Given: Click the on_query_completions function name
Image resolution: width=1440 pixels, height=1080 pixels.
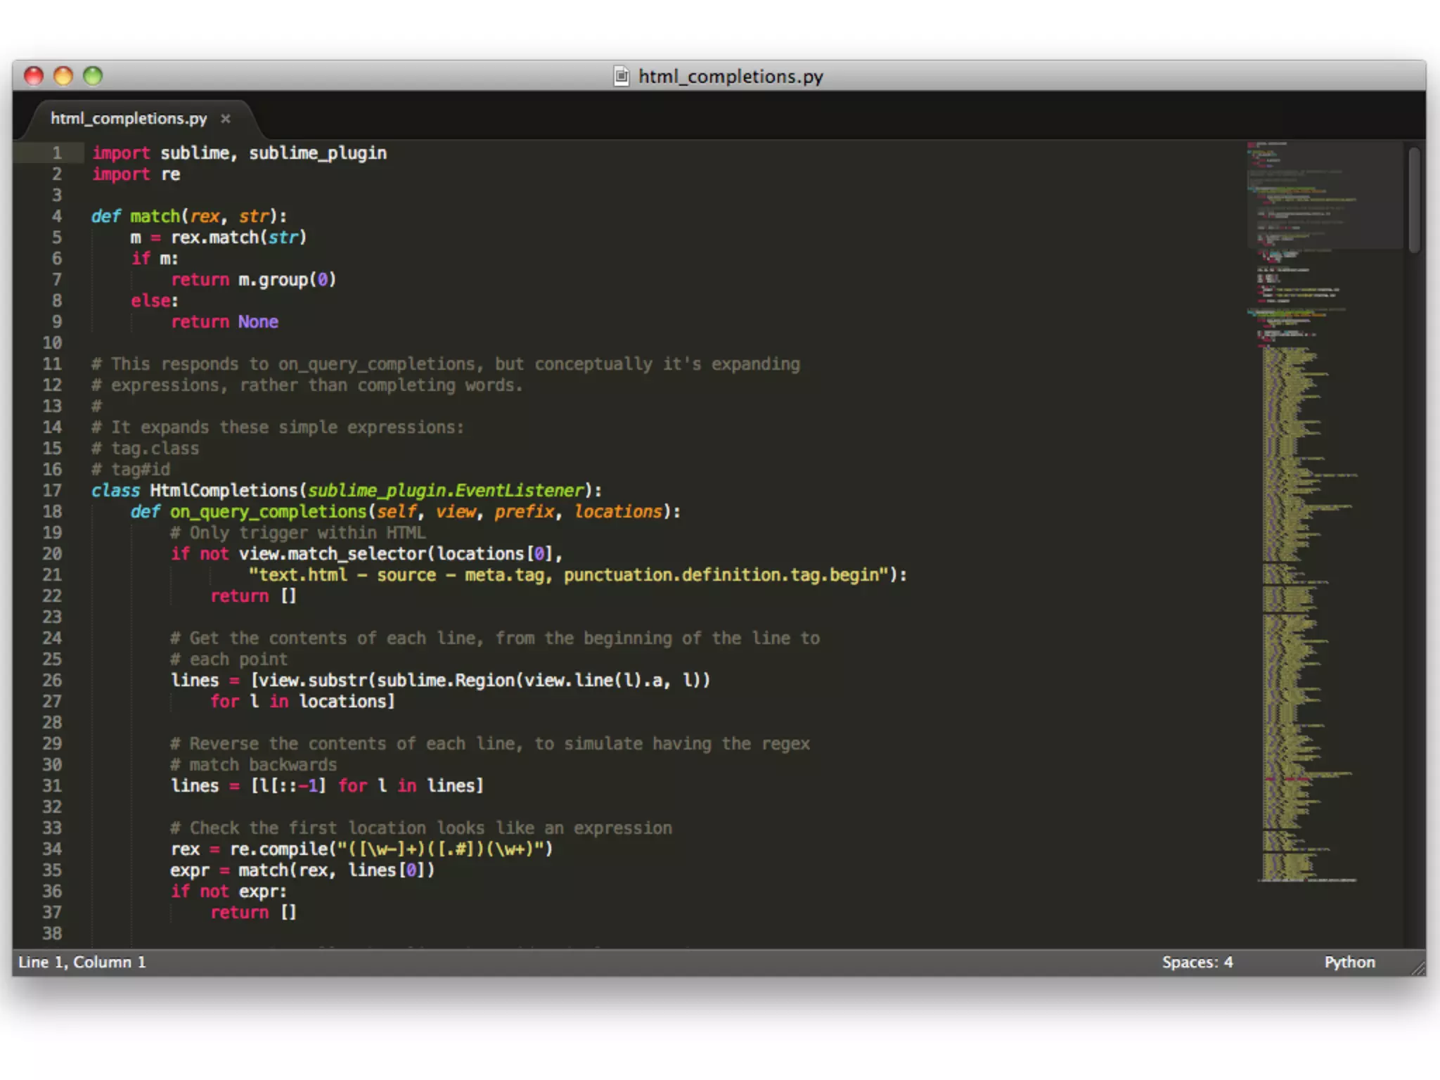Looking at the screenshot, I should tap(268, 512).
